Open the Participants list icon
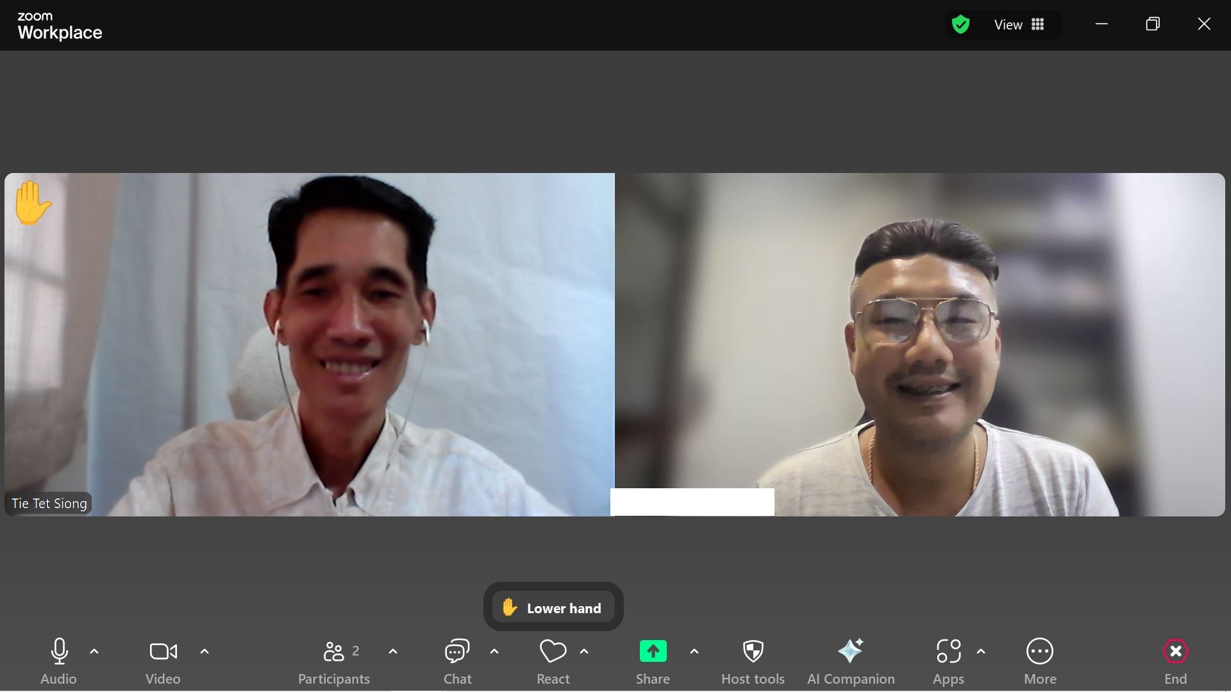1231x692 pixels. pos(333,652)
